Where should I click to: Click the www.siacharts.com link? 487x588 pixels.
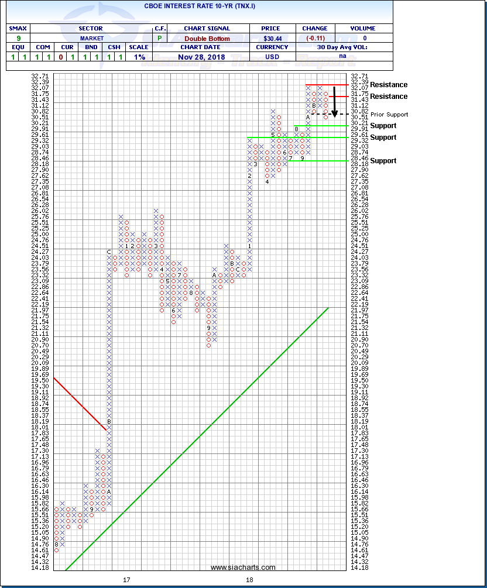tap(243, 568)
